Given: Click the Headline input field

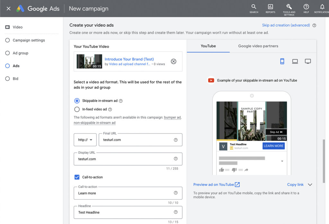Looking at the screenshot, I should pos(125,212).
